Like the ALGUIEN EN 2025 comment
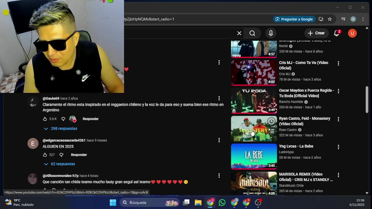Viewport: 372px width, 209px height. (45, 155)
